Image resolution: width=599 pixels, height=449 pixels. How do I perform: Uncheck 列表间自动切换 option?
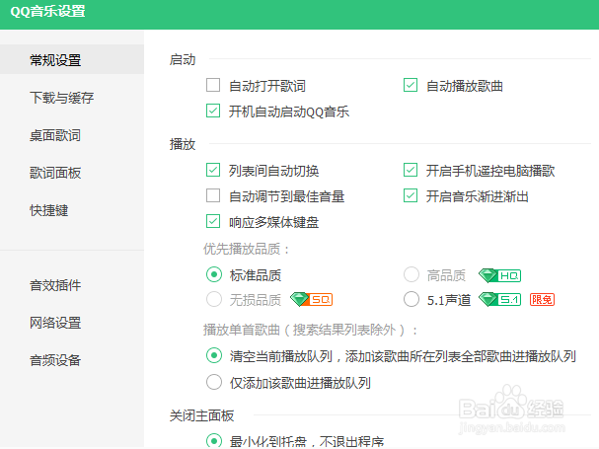tap(213, 170)
